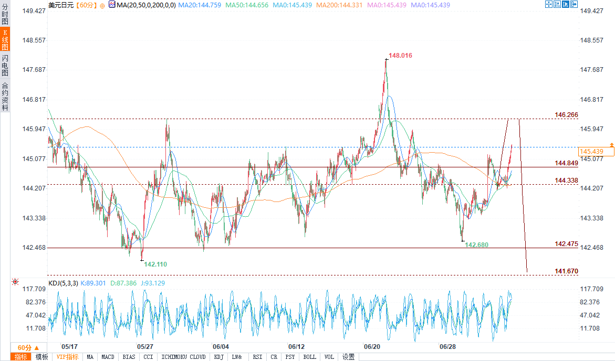The height and width of the screenshot is (361, 615).
Task: Open the 合约资料 side tab
Action: [5, 97]
